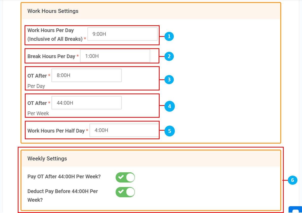Image resolution: width=302 pixels, height=213 pixels.
Task: Click the Break Hours Per Day label
Action: tap(51, 56)
